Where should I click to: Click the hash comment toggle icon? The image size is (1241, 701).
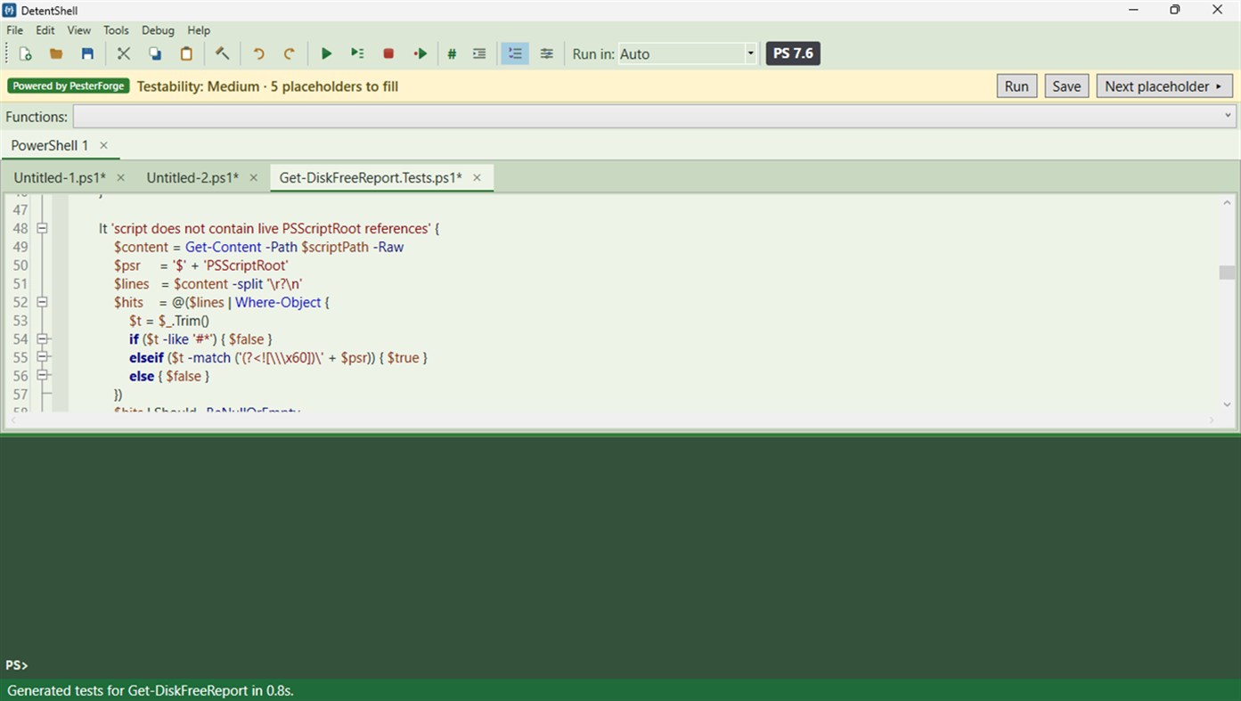(452, 53)
